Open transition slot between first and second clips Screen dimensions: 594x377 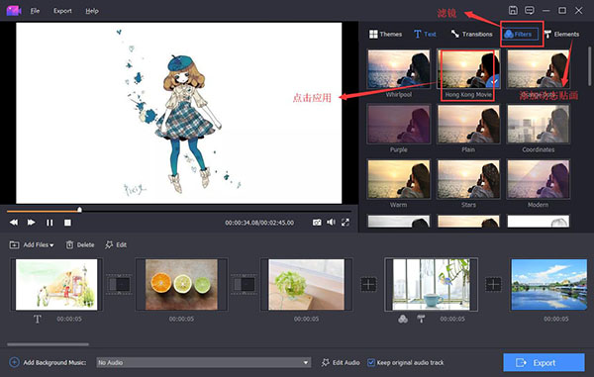pyautogui.click(x=119, y=284)
